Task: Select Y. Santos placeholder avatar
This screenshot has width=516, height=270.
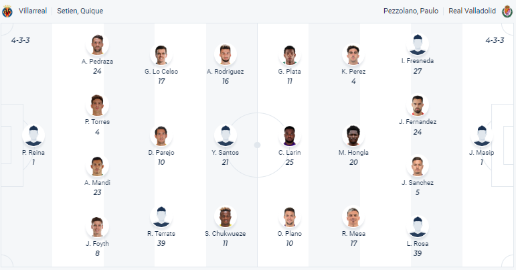Action: tap(226, 135)
